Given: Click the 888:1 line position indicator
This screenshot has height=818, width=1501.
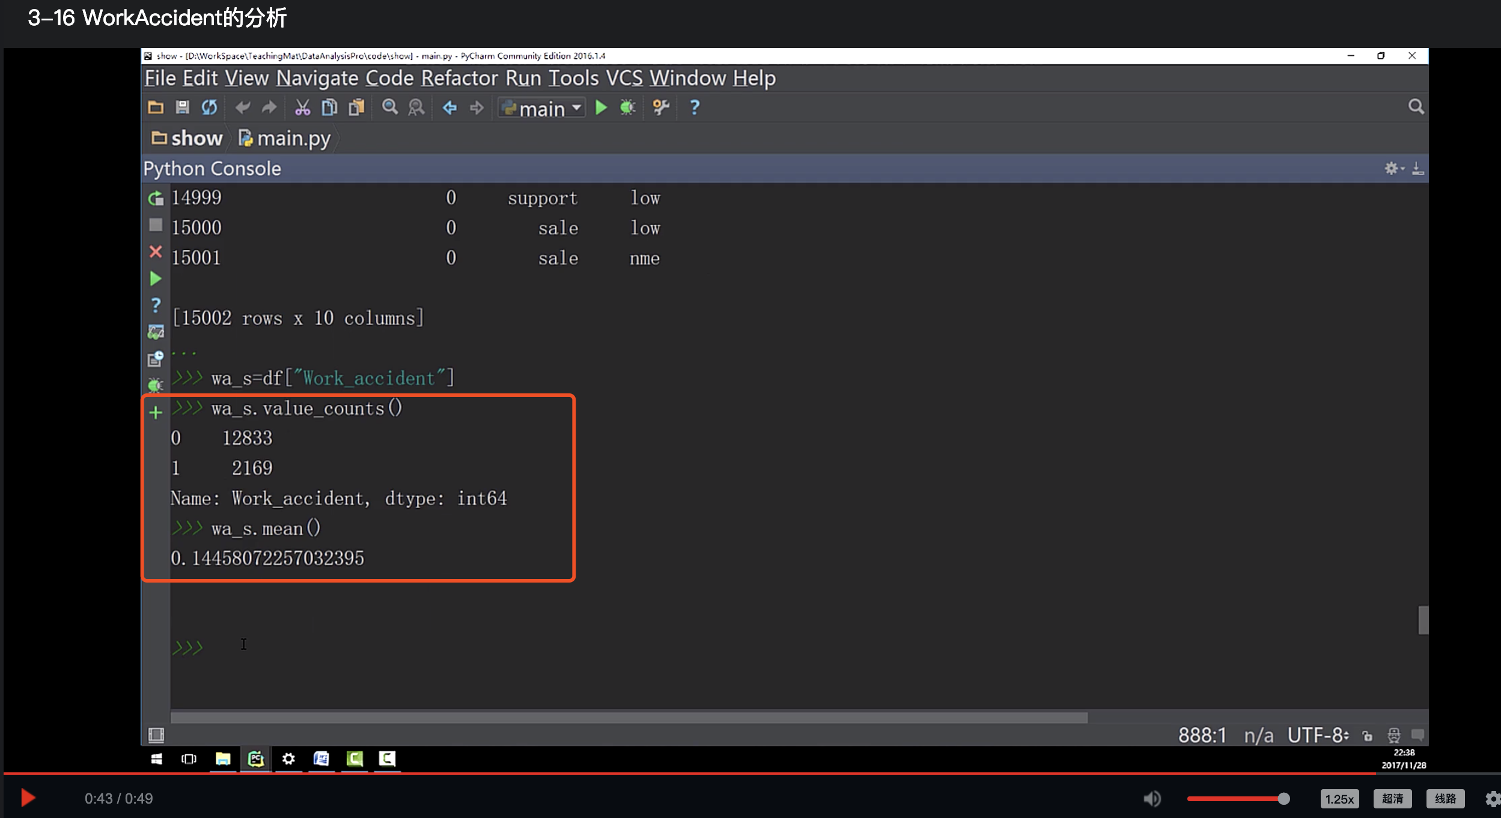Looking at the screenshot, I should tap(1202, 735).
